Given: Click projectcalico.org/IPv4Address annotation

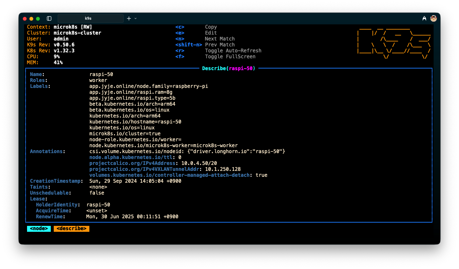Looking at the screenshot, I should 153,163.
